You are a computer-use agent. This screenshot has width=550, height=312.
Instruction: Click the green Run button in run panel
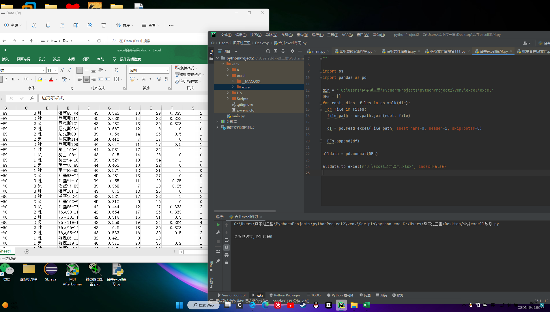[x=218, y=225]
